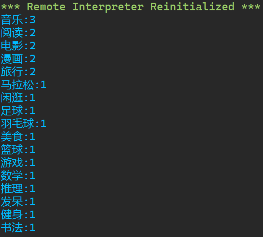Place cursor on the 漫画:2 line
This screenshot has width=263, height=237.
click(x=18, y=59)
